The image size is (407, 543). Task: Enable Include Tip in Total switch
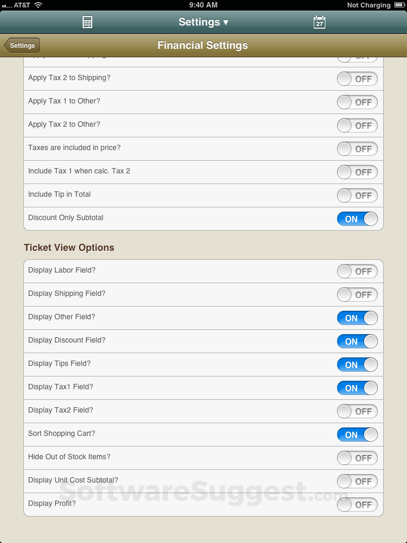(x=357, y=196)
